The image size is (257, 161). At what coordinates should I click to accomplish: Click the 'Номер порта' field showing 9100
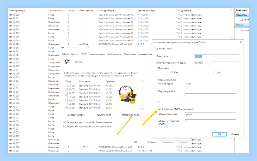pos(210,84)
